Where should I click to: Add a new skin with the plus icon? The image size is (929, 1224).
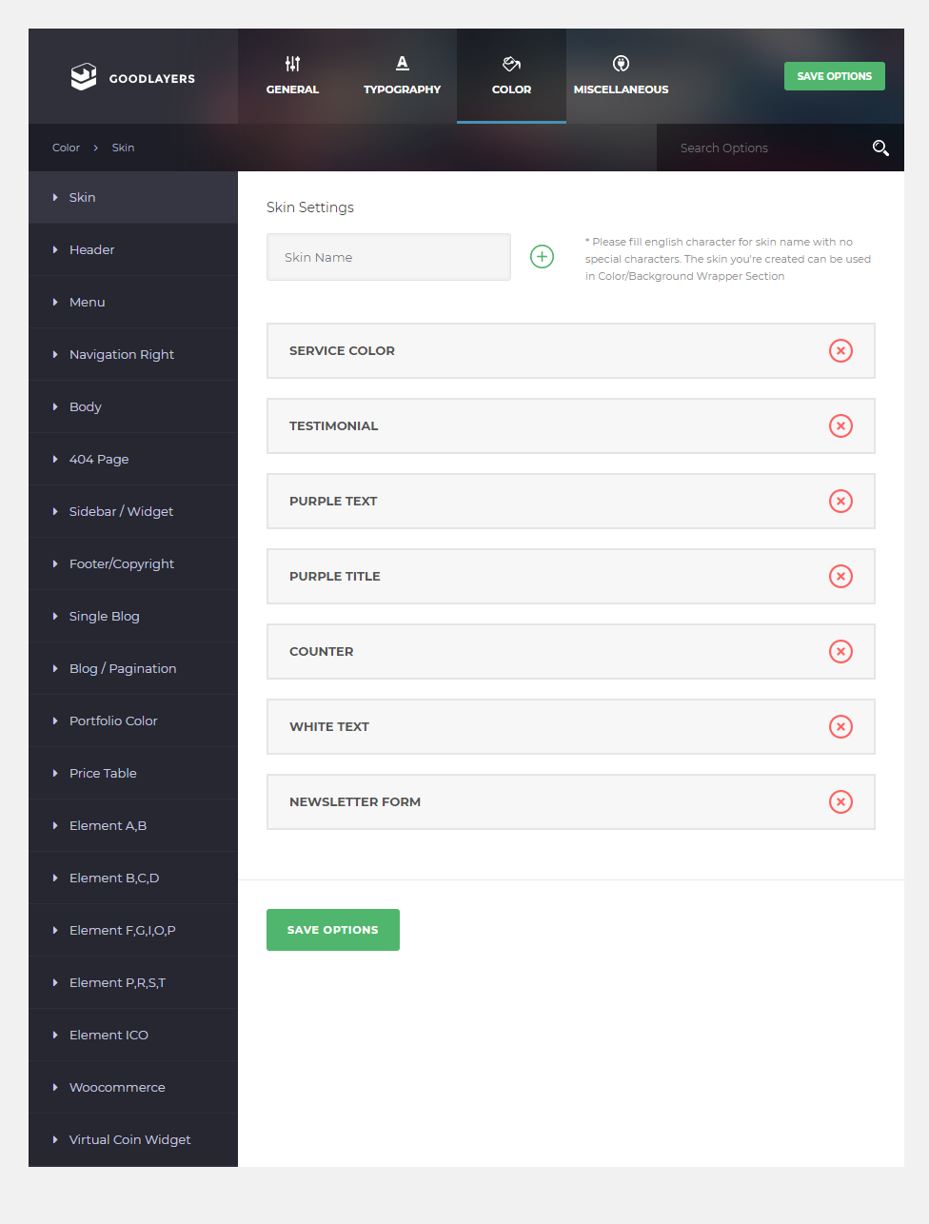(x=542, y=256)
